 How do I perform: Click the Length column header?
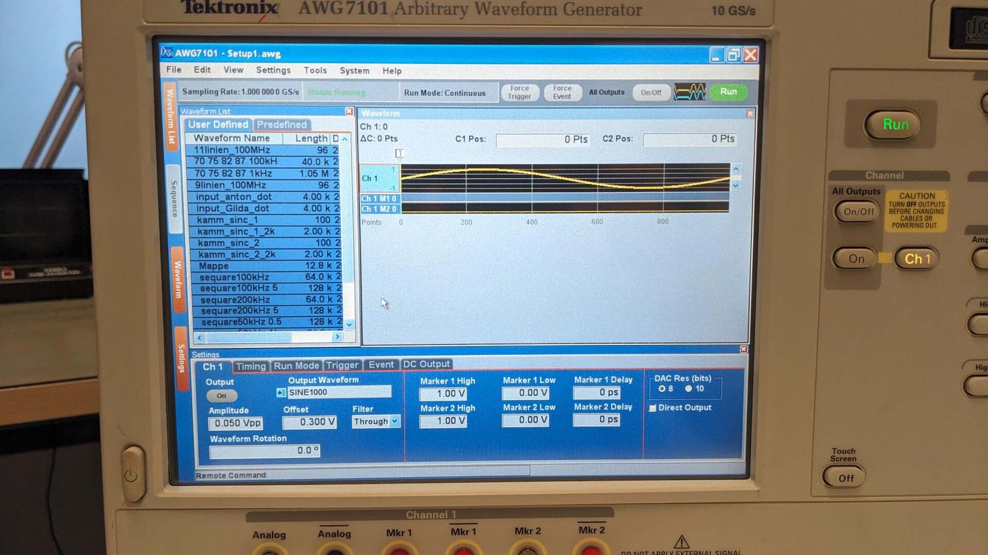coord(307,139)
